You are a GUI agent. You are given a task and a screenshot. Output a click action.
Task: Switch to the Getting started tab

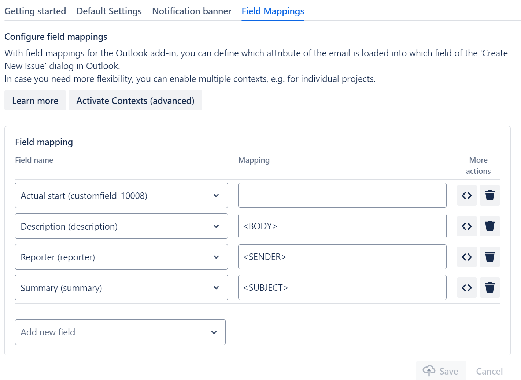point(35,11)
